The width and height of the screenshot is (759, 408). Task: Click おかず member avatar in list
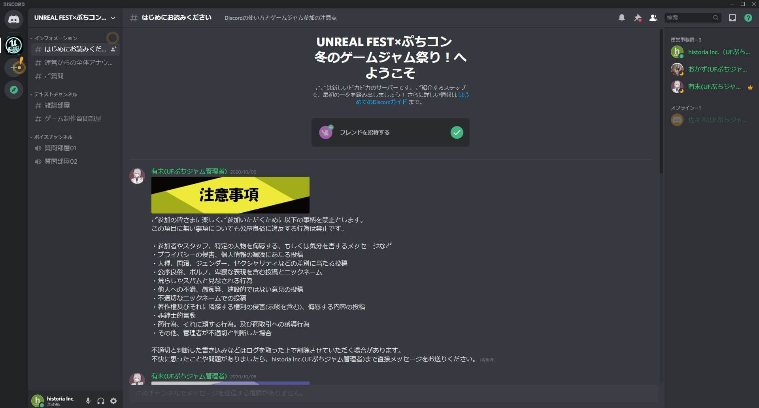[x=677, y=69]
